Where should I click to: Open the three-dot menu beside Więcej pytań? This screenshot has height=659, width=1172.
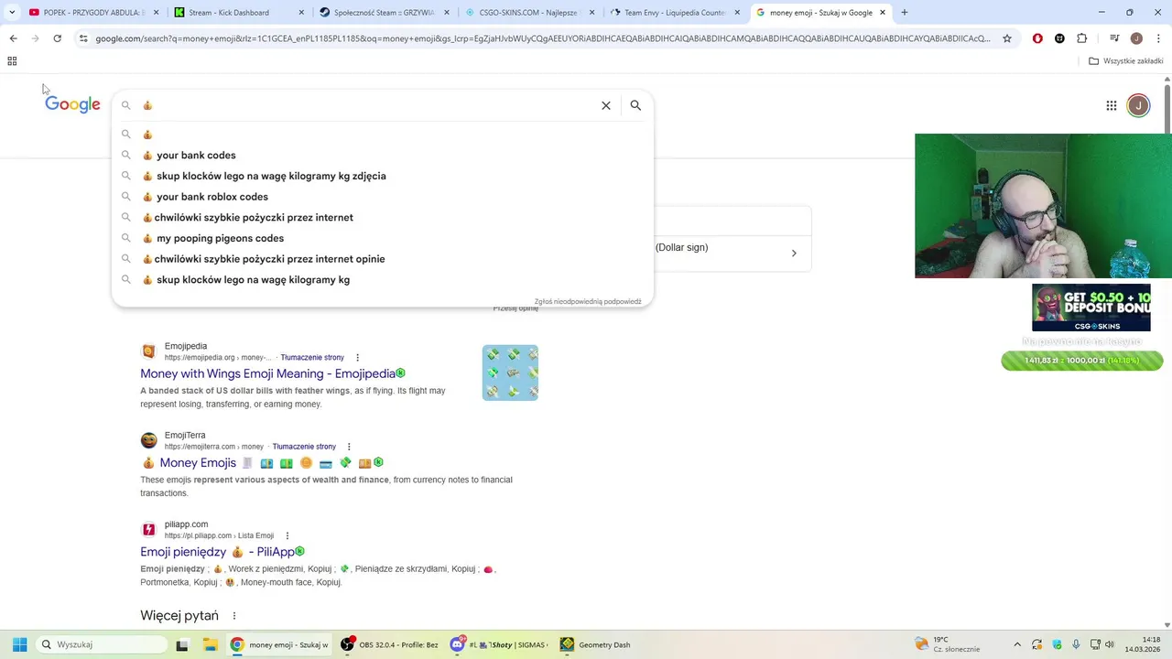[234, 616]
